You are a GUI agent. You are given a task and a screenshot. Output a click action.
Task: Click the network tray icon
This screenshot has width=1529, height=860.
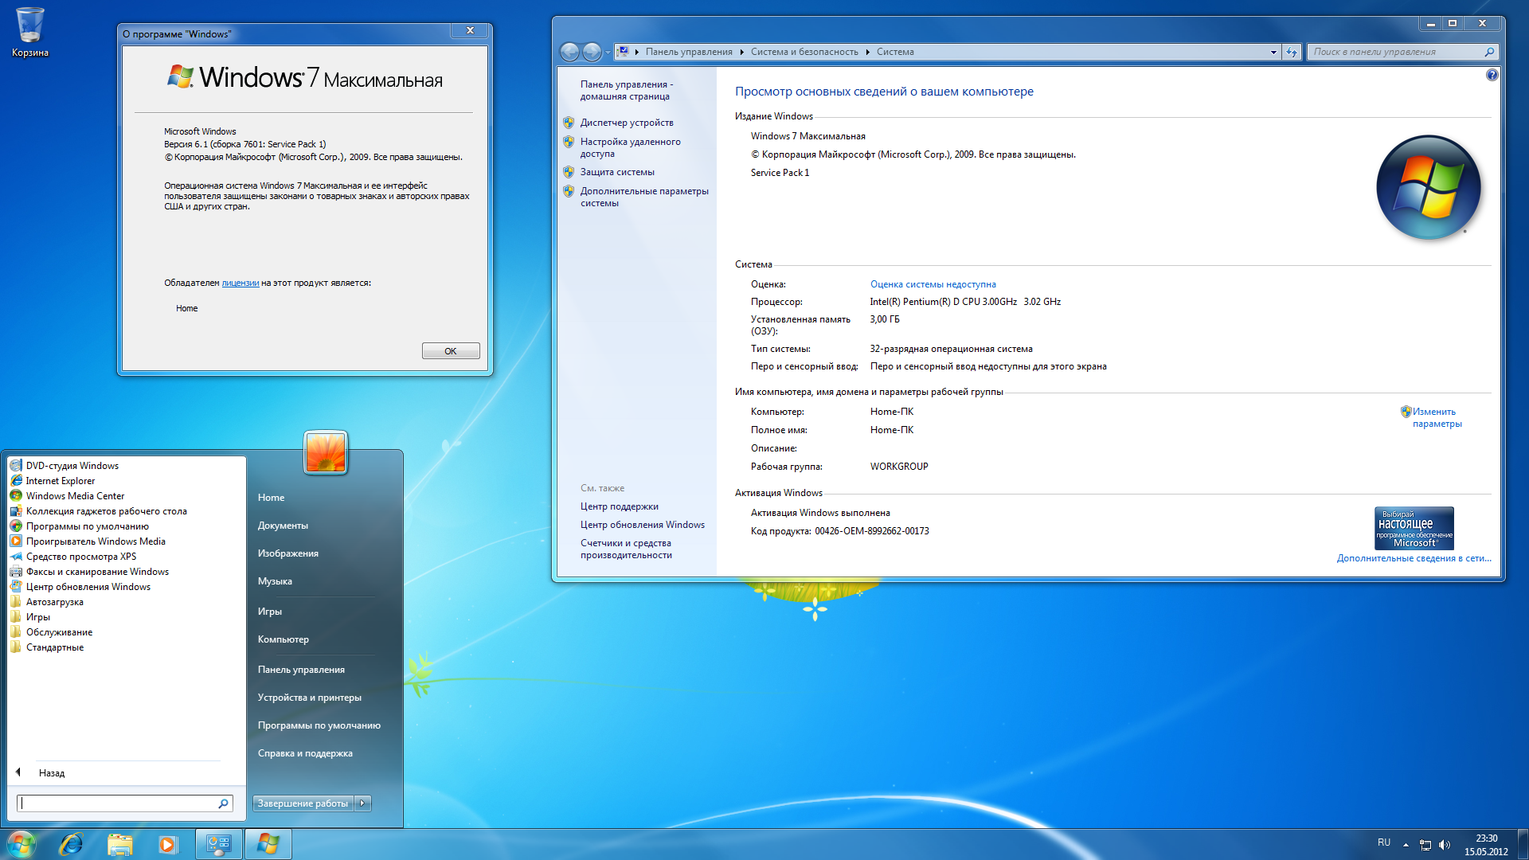click(1425, 845)
